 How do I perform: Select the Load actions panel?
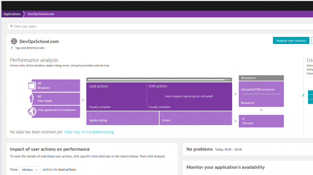pyautogui.click(x=116, y=96)
